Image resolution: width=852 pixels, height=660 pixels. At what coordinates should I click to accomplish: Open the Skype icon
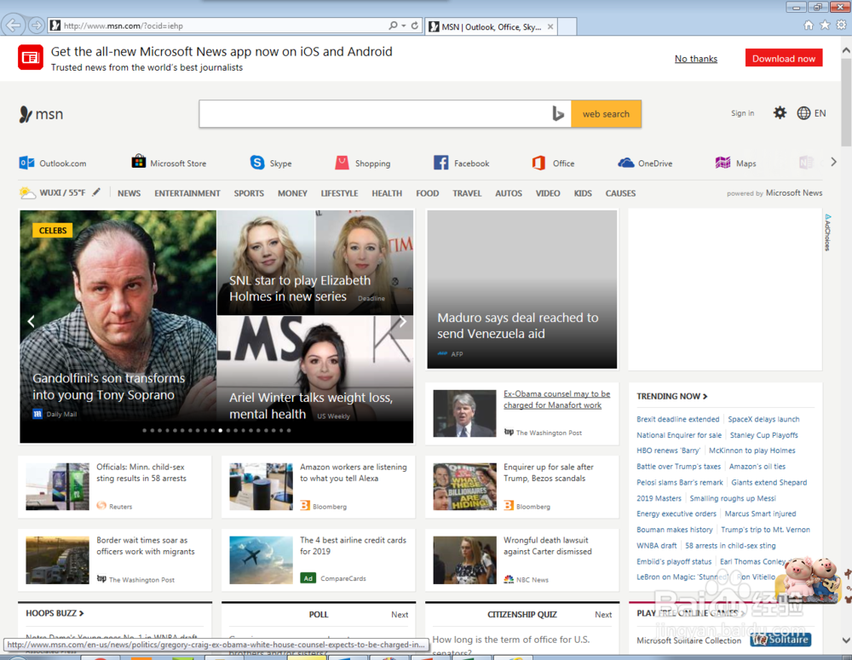pos(257,163)
